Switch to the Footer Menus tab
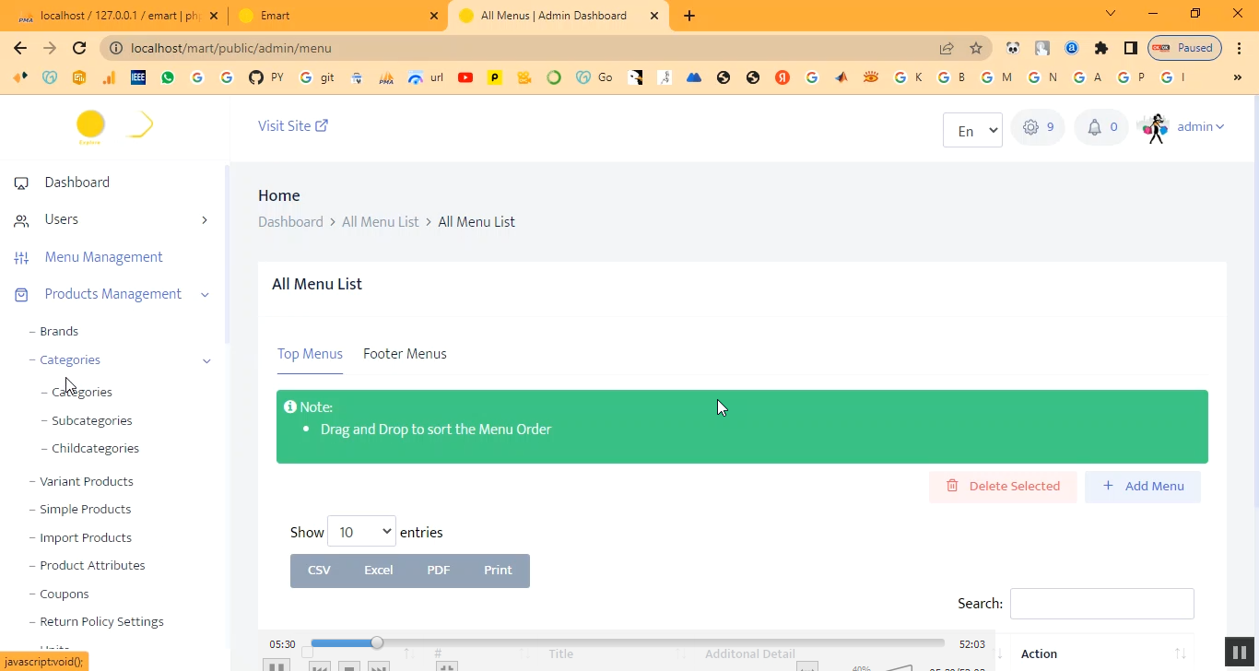 tap(405, 354)
